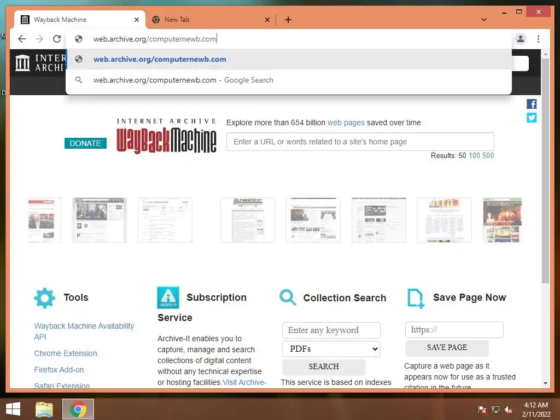560x420 pixels.
Task: Open the thumbnail after the Ultimate thumbnail
Action: click(313, 220)
